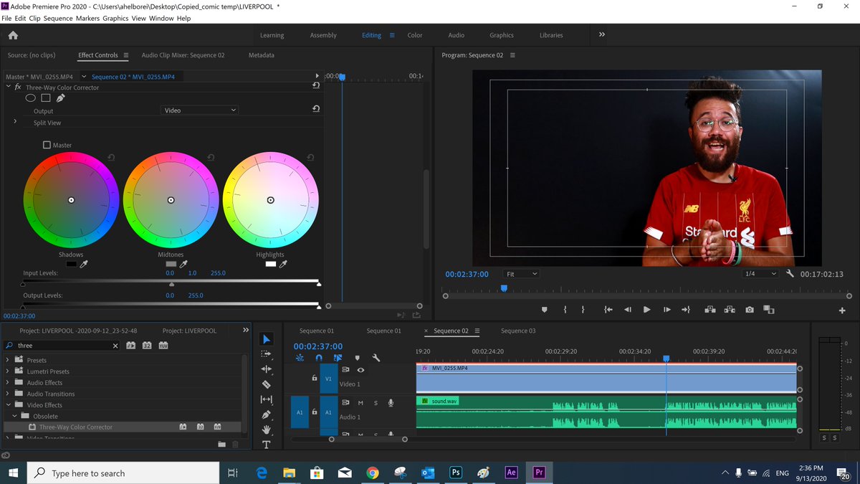Screen dimensions: 860x484
Task: Go to the Home screen
Action: click(13, 35)
